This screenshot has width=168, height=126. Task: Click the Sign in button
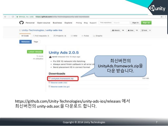135,23
